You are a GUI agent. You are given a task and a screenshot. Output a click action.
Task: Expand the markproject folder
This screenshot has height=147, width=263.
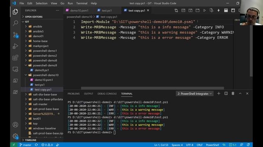click(x=41, y=46)
